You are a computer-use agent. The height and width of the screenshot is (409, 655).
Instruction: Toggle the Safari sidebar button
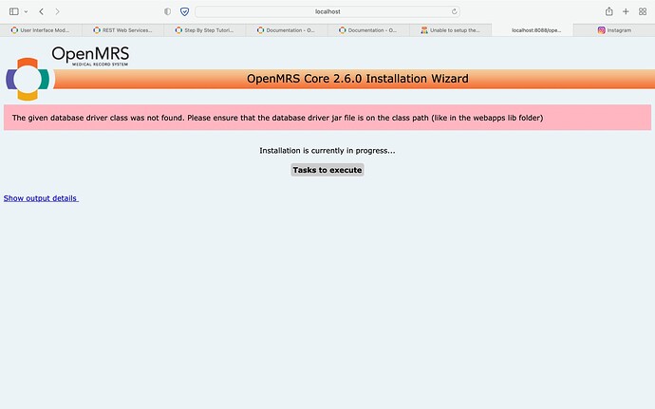click(x=14, y=11)
